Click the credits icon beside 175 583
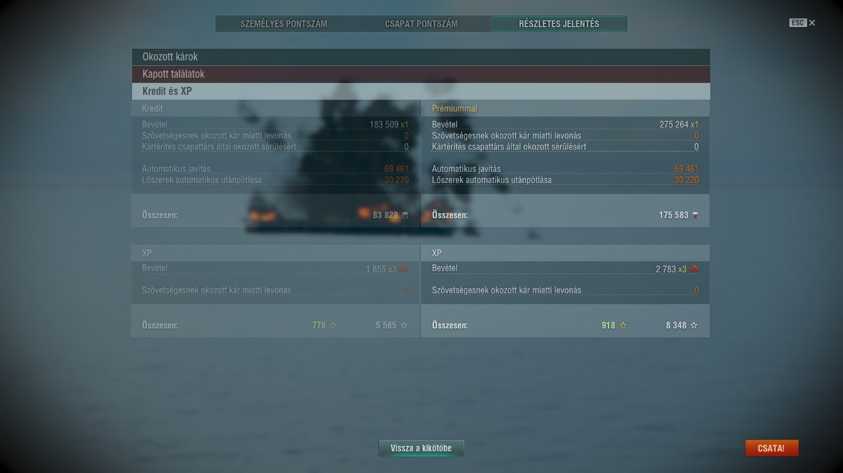843x473 pixels. (x=695, y=215)
